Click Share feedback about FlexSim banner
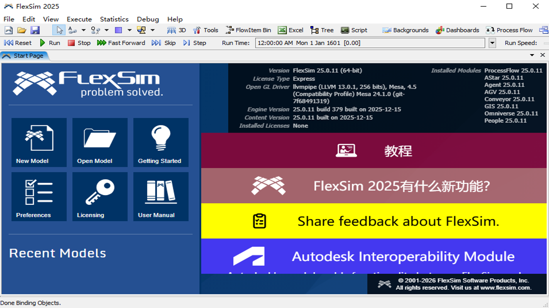Image resolution: width=549 pixels, height=308 pixels. click(375, 221)
